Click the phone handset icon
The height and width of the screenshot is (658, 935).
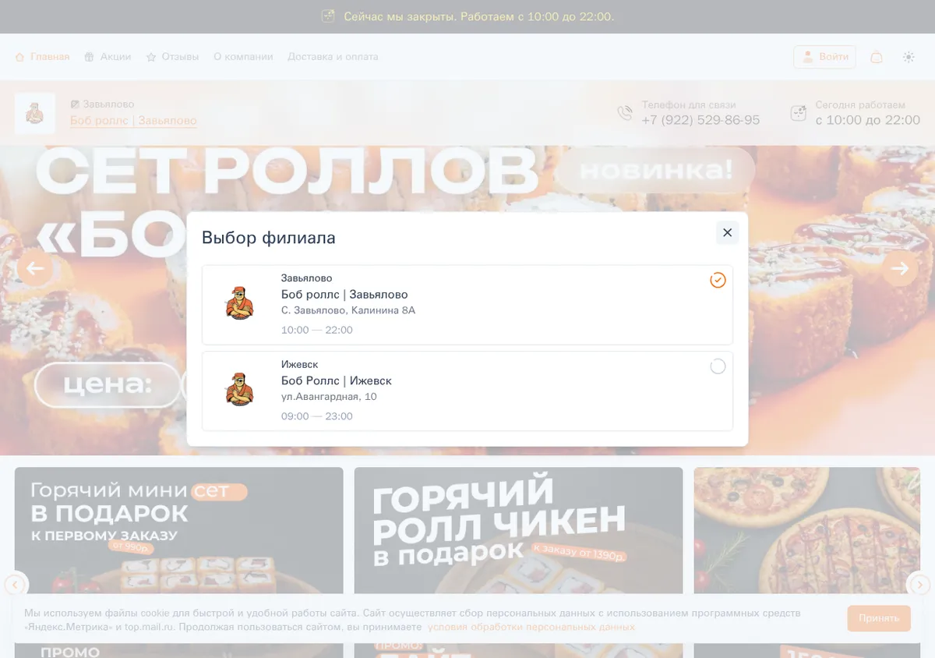point(625,113)
